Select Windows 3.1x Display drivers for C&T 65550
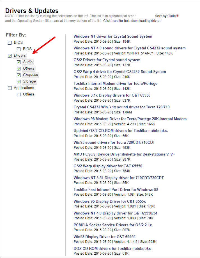Image resolution: width=200 pixels, height=258 pixels. 112,95
